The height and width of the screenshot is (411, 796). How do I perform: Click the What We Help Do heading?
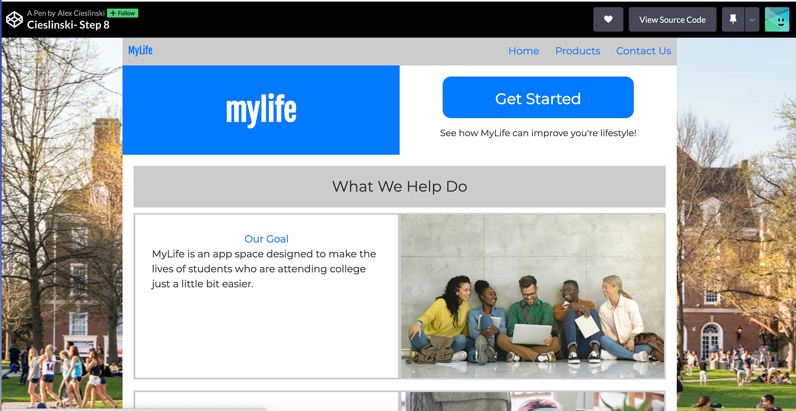[x=400, y=187]
